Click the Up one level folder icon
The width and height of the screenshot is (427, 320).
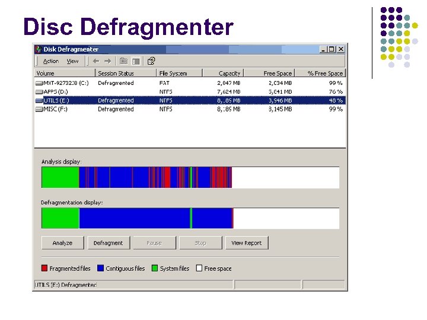pos(123,61)
